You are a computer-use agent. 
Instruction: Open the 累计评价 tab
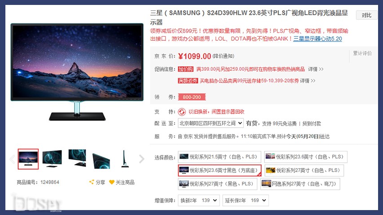click(362, 53)
